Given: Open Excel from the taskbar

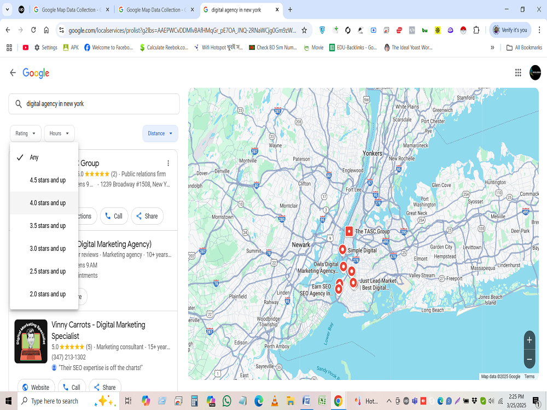Looking at the screenshot, I should point(322,401).
